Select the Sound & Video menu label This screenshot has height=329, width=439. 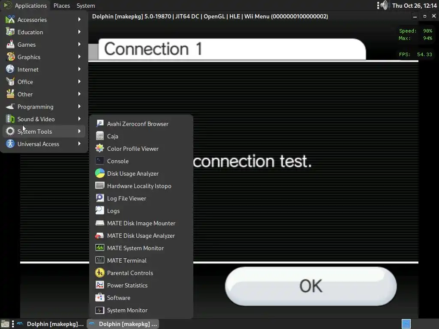pos(36,119)
